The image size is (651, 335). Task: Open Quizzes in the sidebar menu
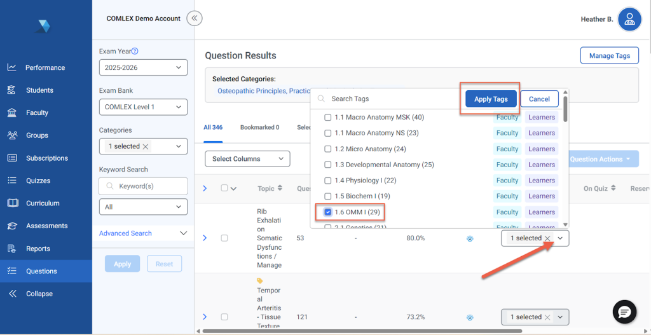pyautogui.click(x=38, y=181)
